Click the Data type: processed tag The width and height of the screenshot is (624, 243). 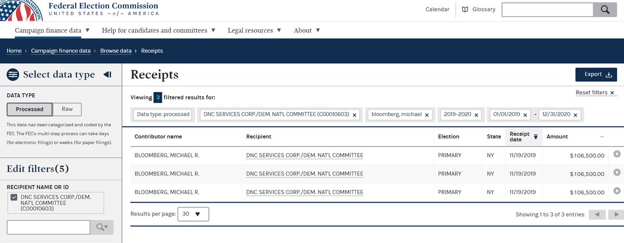[x=163, y=115]
